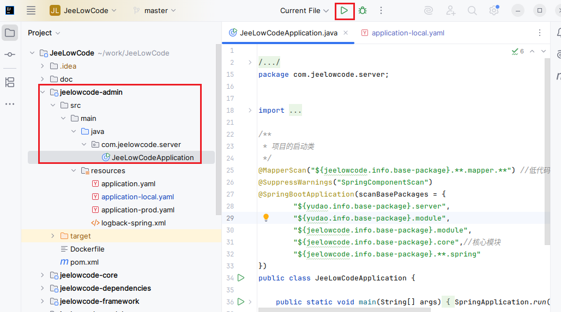
Task: Expand jeelowcode-framework module
Action: click(x=43, y=301)
